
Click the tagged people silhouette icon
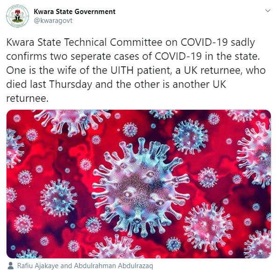point(11,266)
